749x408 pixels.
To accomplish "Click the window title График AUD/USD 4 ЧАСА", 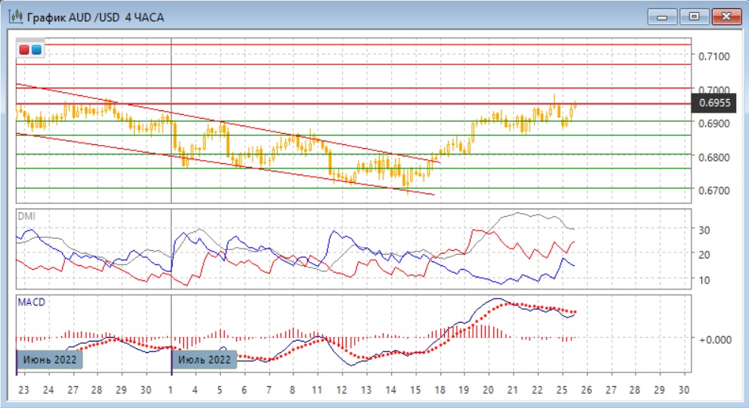I will click(97, 16).
